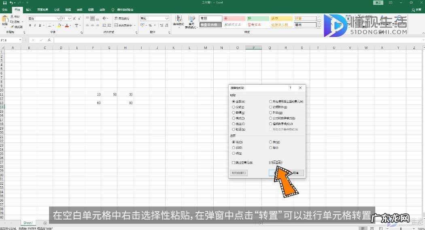Click the Percent Style icon
425x230 pixels.
click(x=150, y=25)
